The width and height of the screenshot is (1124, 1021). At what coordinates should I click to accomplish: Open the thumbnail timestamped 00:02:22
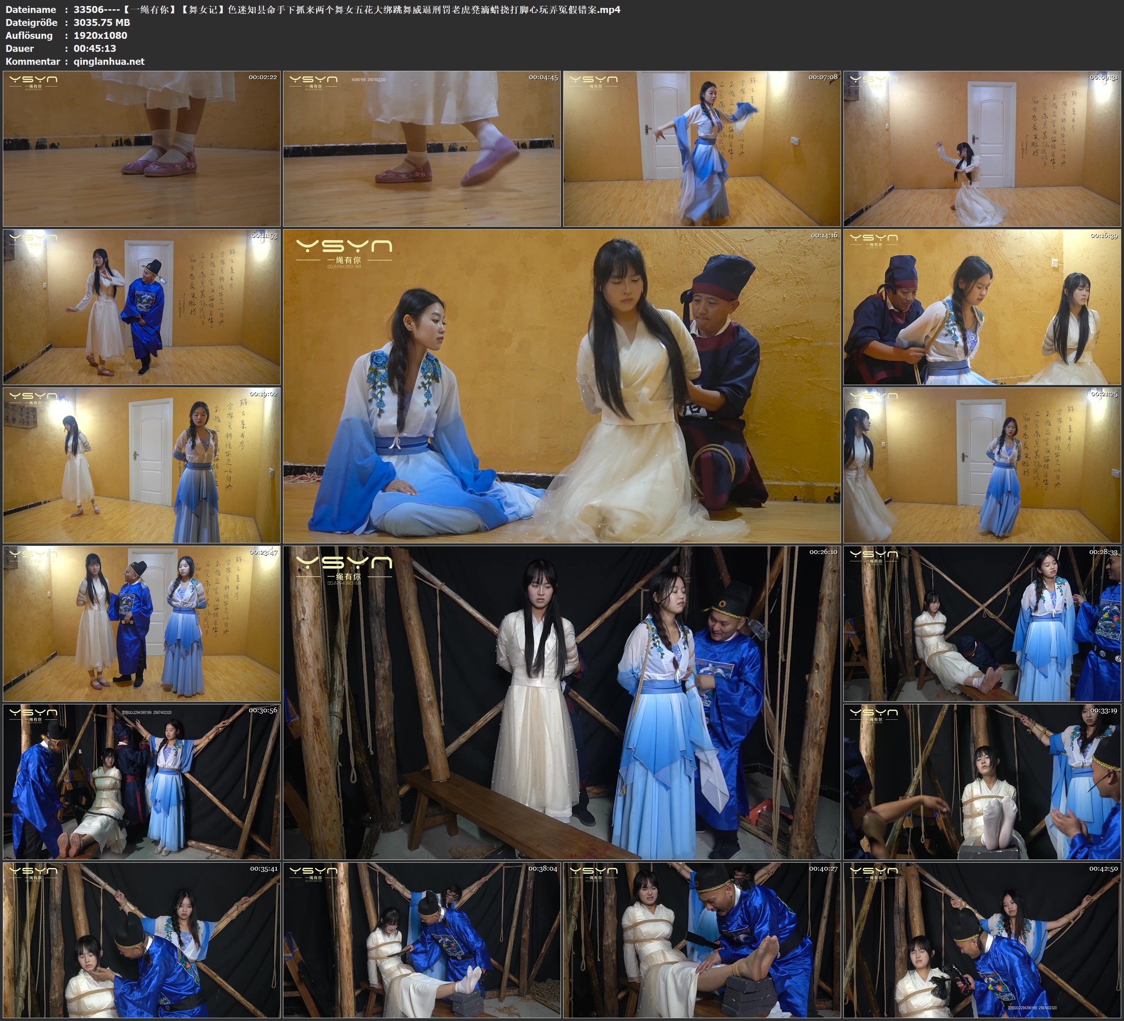click(x=142, y=148)
